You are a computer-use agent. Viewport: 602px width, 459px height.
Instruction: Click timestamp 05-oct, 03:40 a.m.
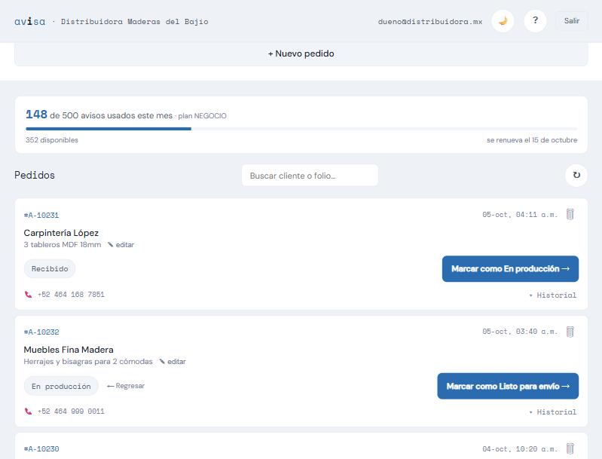point(520,332)
